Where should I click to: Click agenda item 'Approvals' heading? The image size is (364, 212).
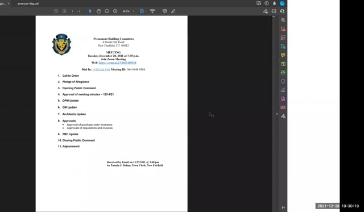(69, 121)
